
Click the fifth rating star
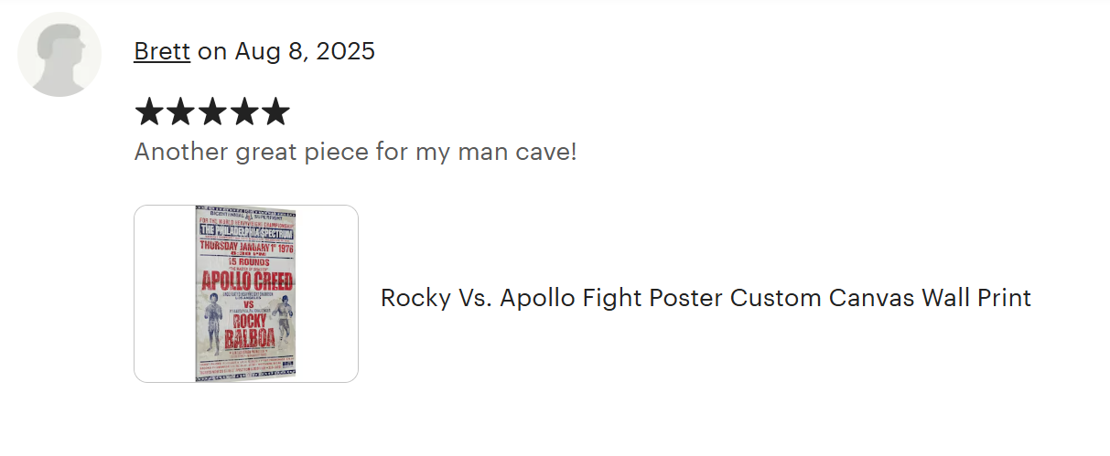point(275,113)
